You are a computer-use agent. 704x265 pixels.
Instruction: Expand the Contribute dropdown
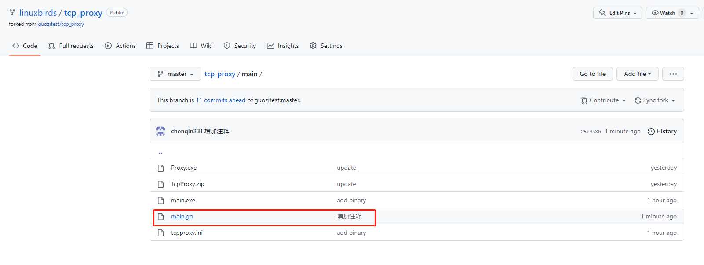point(603,100)
